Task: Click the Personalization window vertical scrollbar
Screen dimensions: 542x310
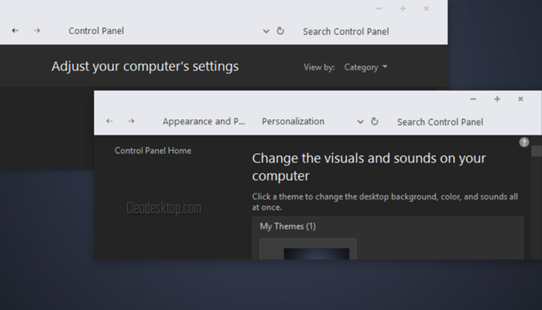Action: pos(536,201)
